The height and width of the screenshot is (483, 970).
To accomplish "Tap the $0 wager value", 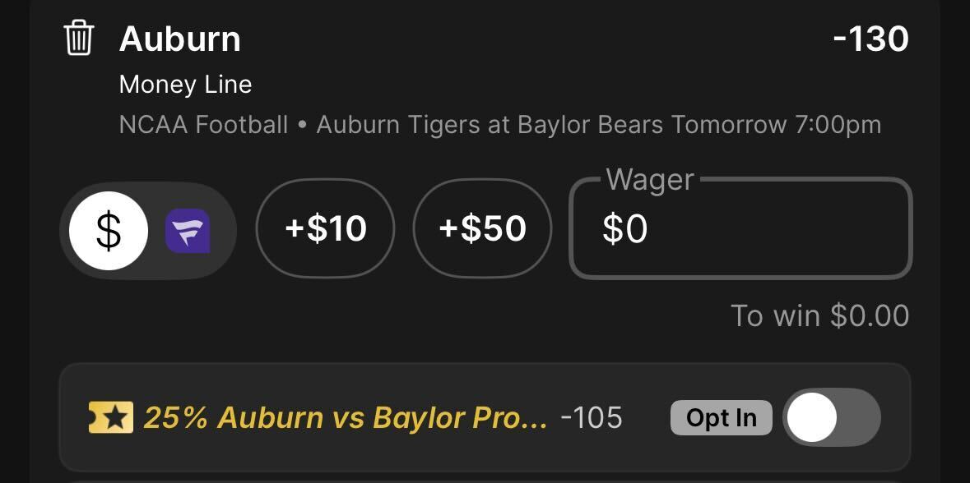I will [624, 230].
